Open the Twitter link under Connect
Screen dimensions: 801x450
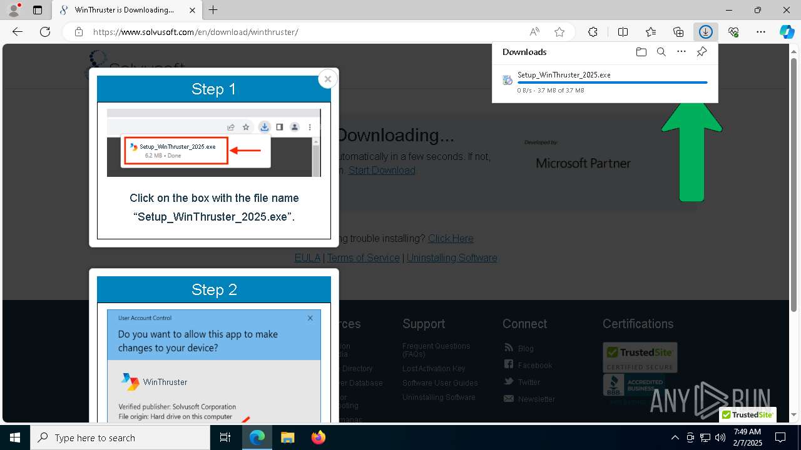(529, 382)
